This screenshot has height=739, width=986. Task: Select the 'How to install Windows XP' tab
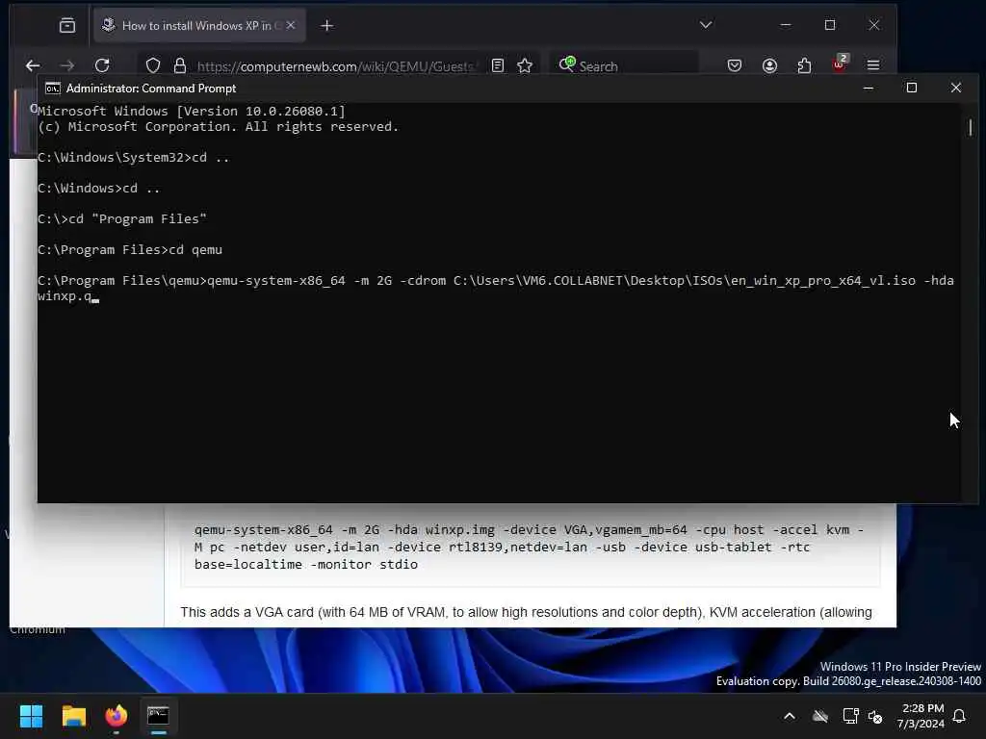pyautogui.click(x=198, y=25)
